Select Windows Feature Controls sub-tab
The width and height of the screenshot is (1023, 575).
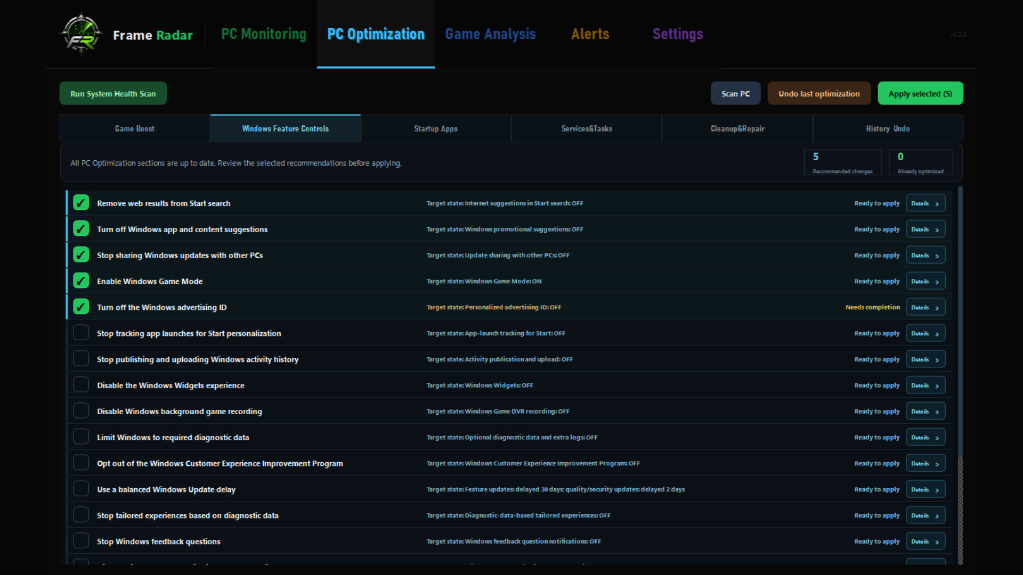pyautogui.click(x=286, y=128)
